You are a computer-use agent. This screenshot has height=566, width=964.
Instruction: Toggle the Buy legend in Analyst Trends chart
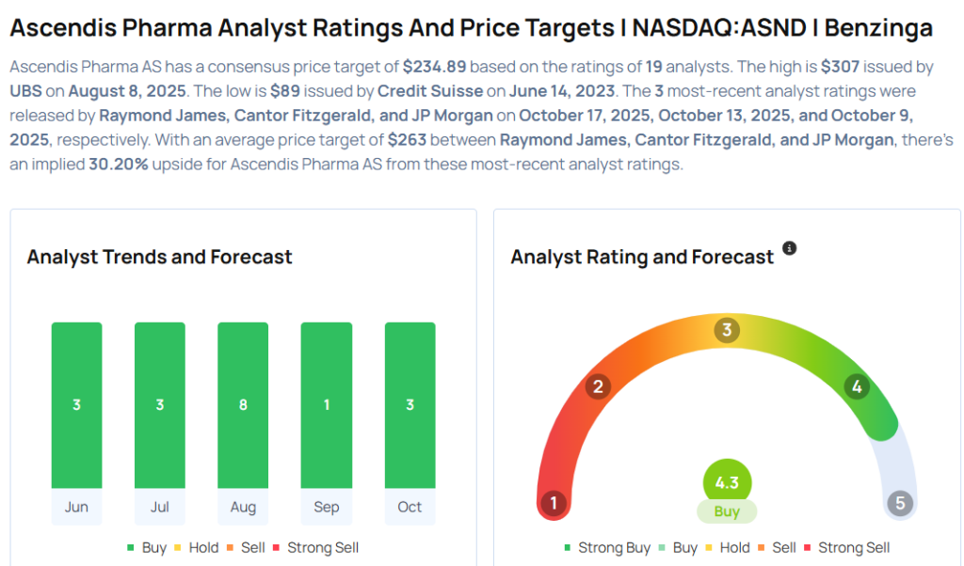click(x=147, y=547)
